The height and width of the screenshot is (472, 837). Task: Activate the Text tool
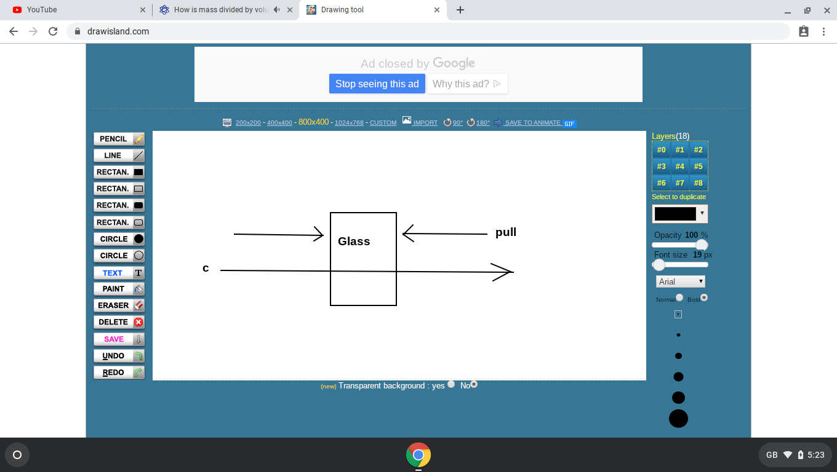(x=119, y=273)
